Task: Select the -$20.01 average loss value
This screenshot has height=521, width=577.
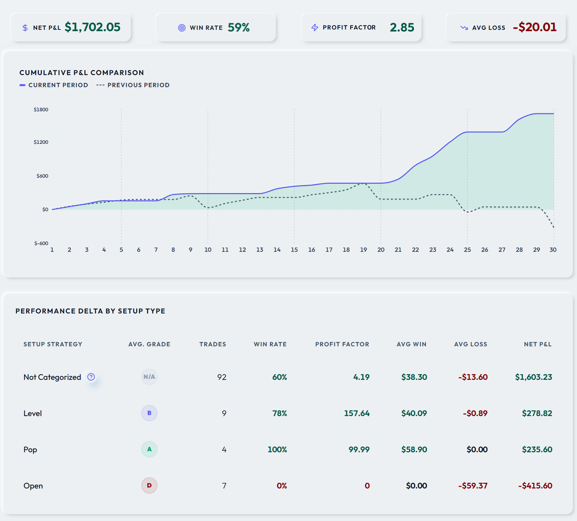Action: [535, 27]
